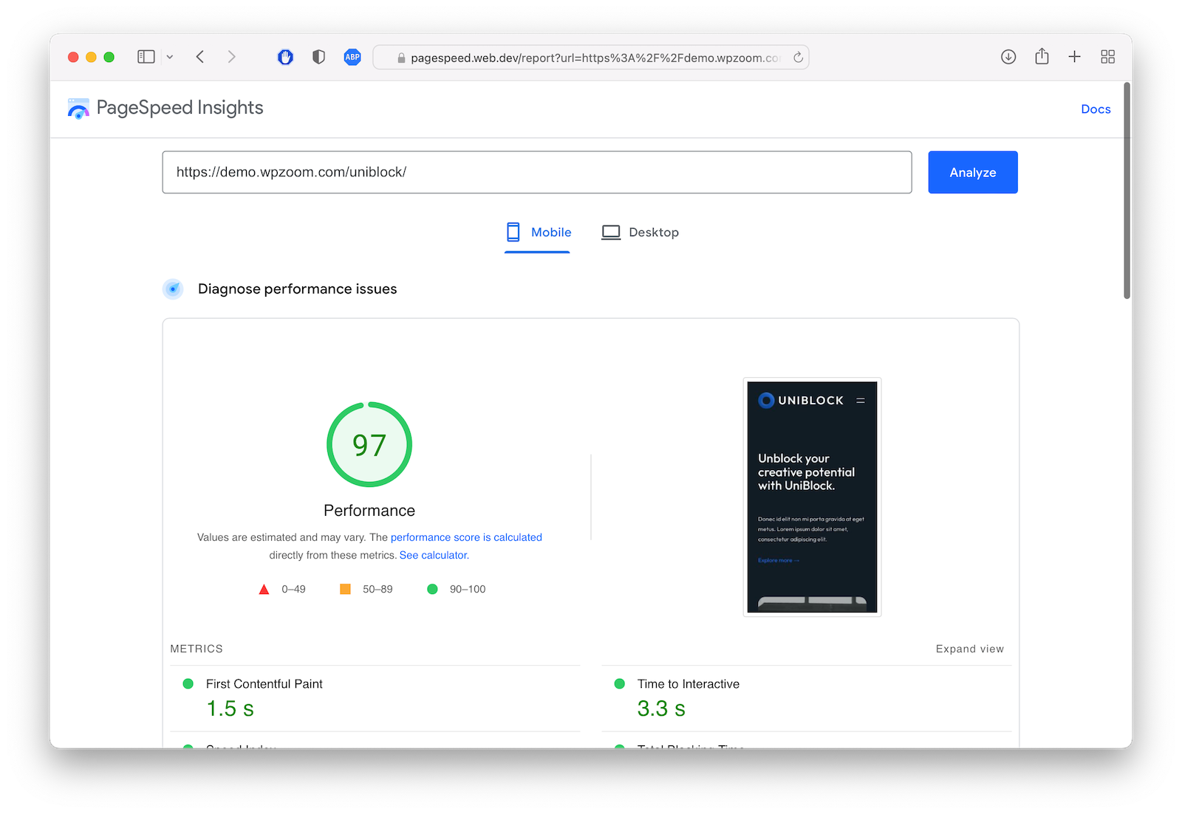Click the Diagnose performance issues radar icon
The height and width of the screenshot is (814, 1182).
pos(173,289)
